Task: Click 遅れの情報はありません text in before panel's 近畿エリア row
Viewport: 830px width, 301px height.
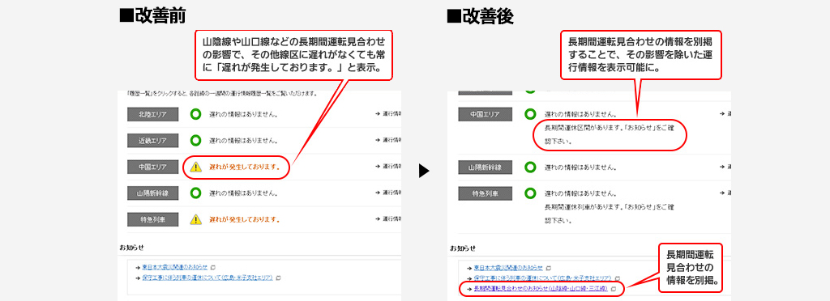Action: tap(243, 141)
